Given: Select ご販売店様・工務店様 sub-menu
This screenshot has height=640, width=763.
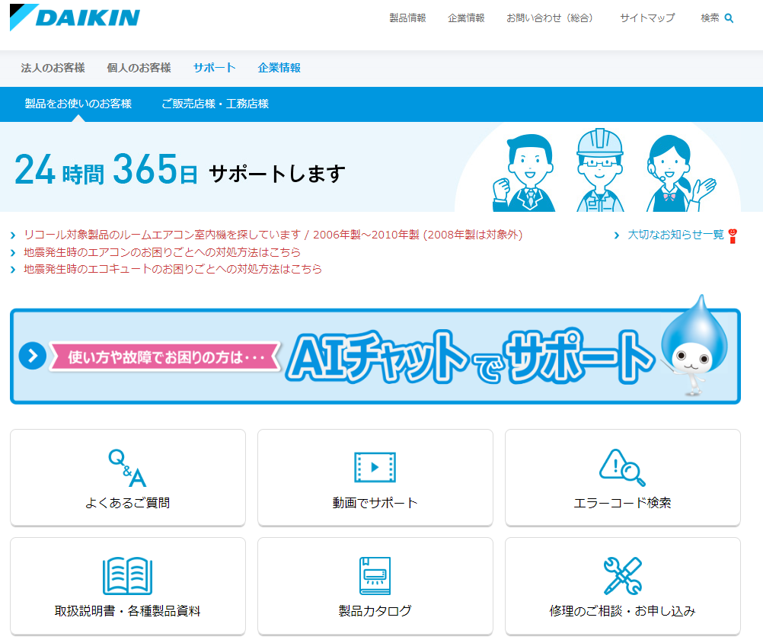Looking at the screenshot, I should [x=215, y=104].
